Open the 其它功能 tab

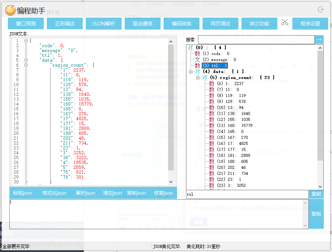(259, 24)
